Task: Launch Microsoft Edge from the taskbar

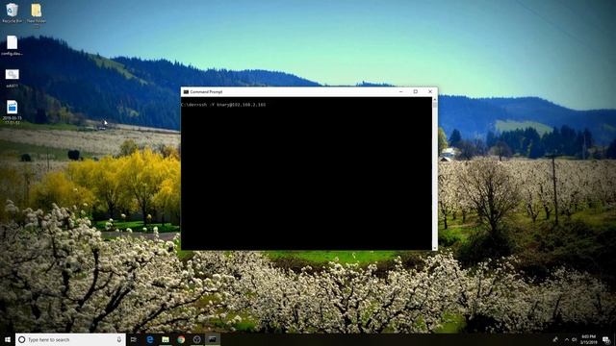Action: 150,339
